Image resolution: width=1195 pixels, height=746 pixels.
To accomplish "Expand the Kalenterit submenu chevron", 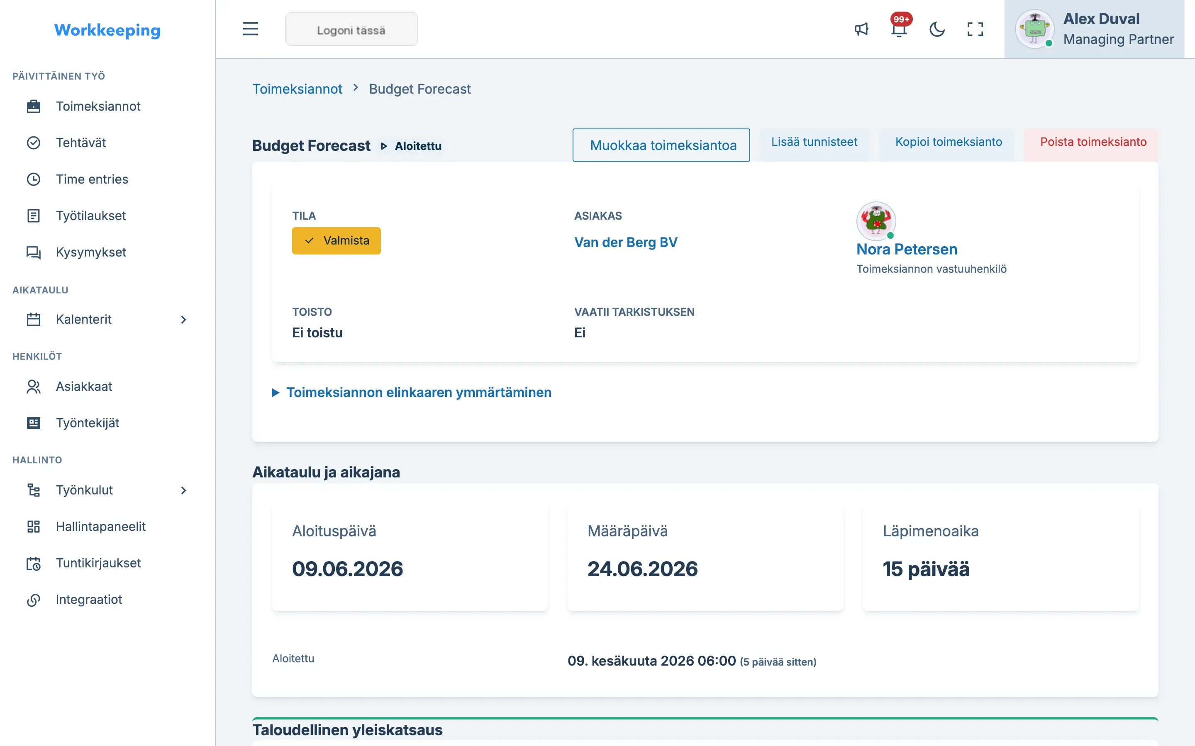I will 184,320.
